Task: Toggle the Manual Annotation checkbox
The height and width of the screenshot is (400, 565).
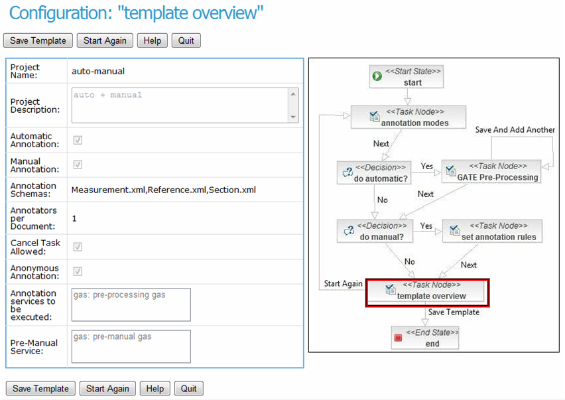Action: [78, 165]
